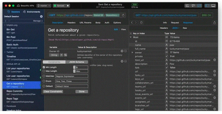Focus the Default Value input field
Screen dimensions: 222x114
click(72, 86)
